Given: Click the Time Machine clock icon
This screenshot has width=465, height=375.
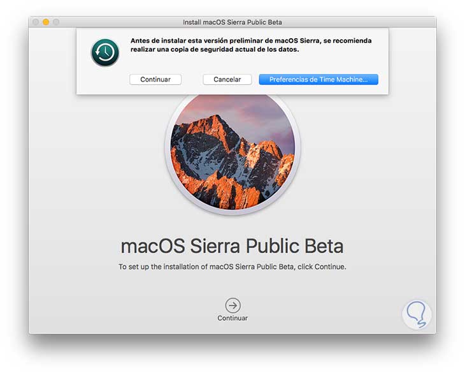Looking at the screenshot, I should [105, 52].
